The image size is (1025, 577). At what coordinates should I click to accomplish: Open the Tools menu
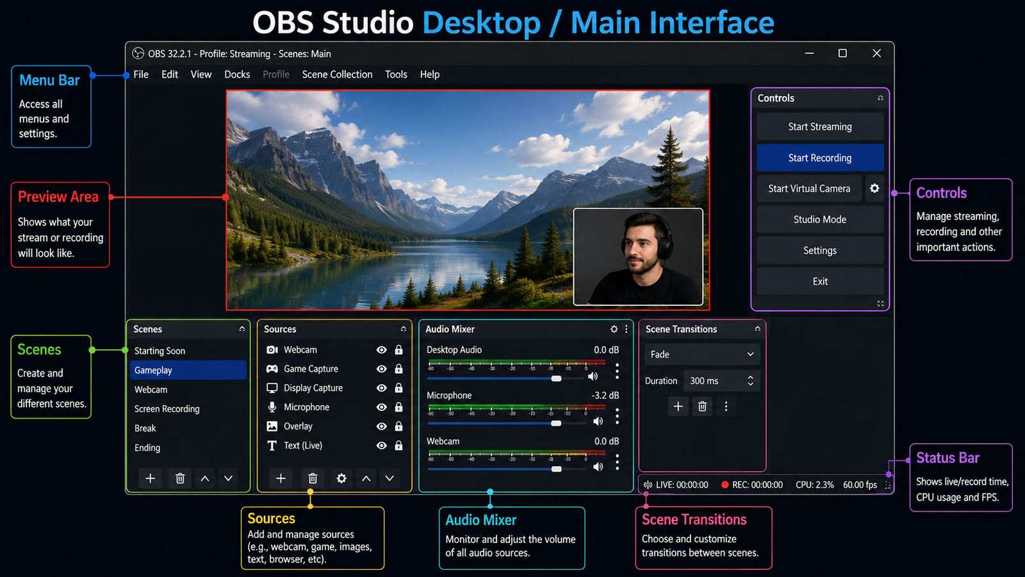tap(396, 74)
